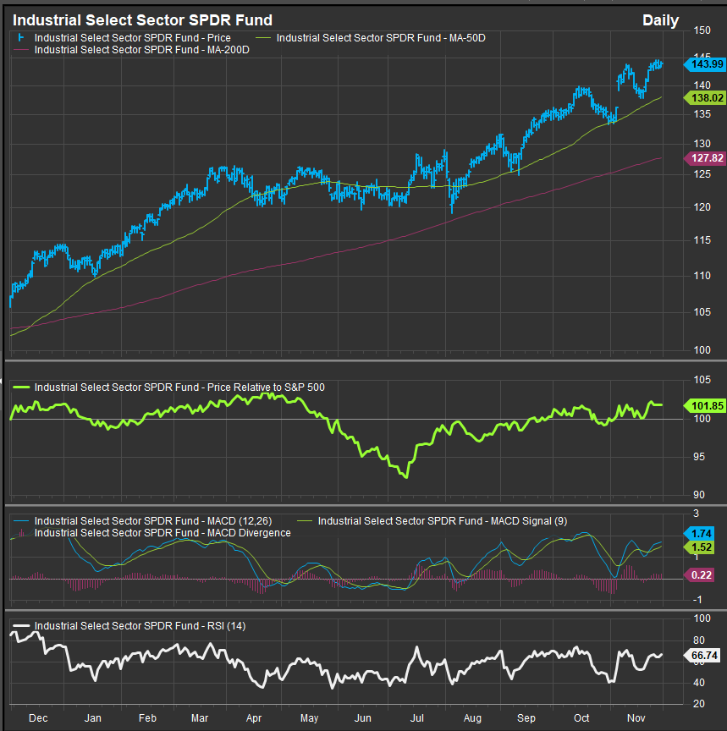Click the MACD Divergence histogram legend icon
The image size is (727, 731).
(x=21, y=532)
